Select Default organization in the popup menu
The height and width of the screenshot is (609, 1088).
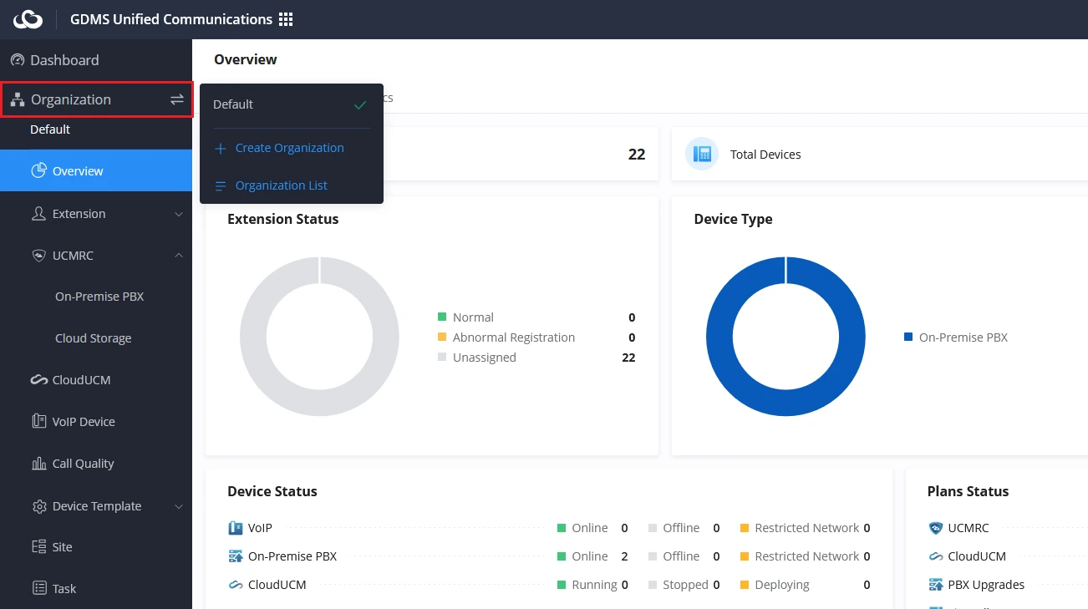[291, 104]
